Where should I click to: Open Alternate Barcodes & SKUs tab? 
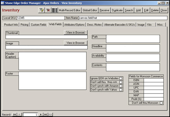point(120,25)
